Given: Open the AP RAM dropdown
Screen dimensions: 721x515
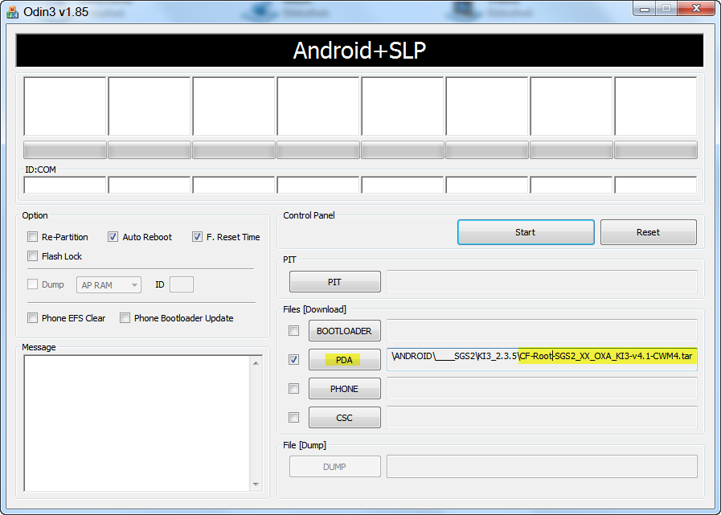Looking at the screenshot, I should [x=109, y=285].
